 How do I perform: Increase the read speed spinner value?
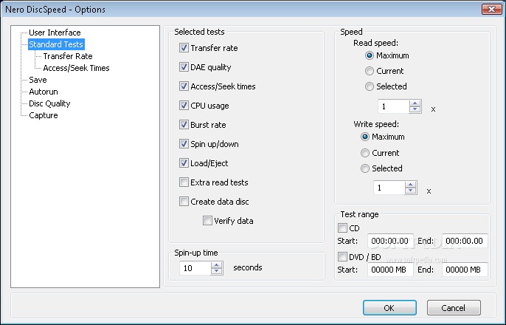pyautogui.click(x=415, y=103)
